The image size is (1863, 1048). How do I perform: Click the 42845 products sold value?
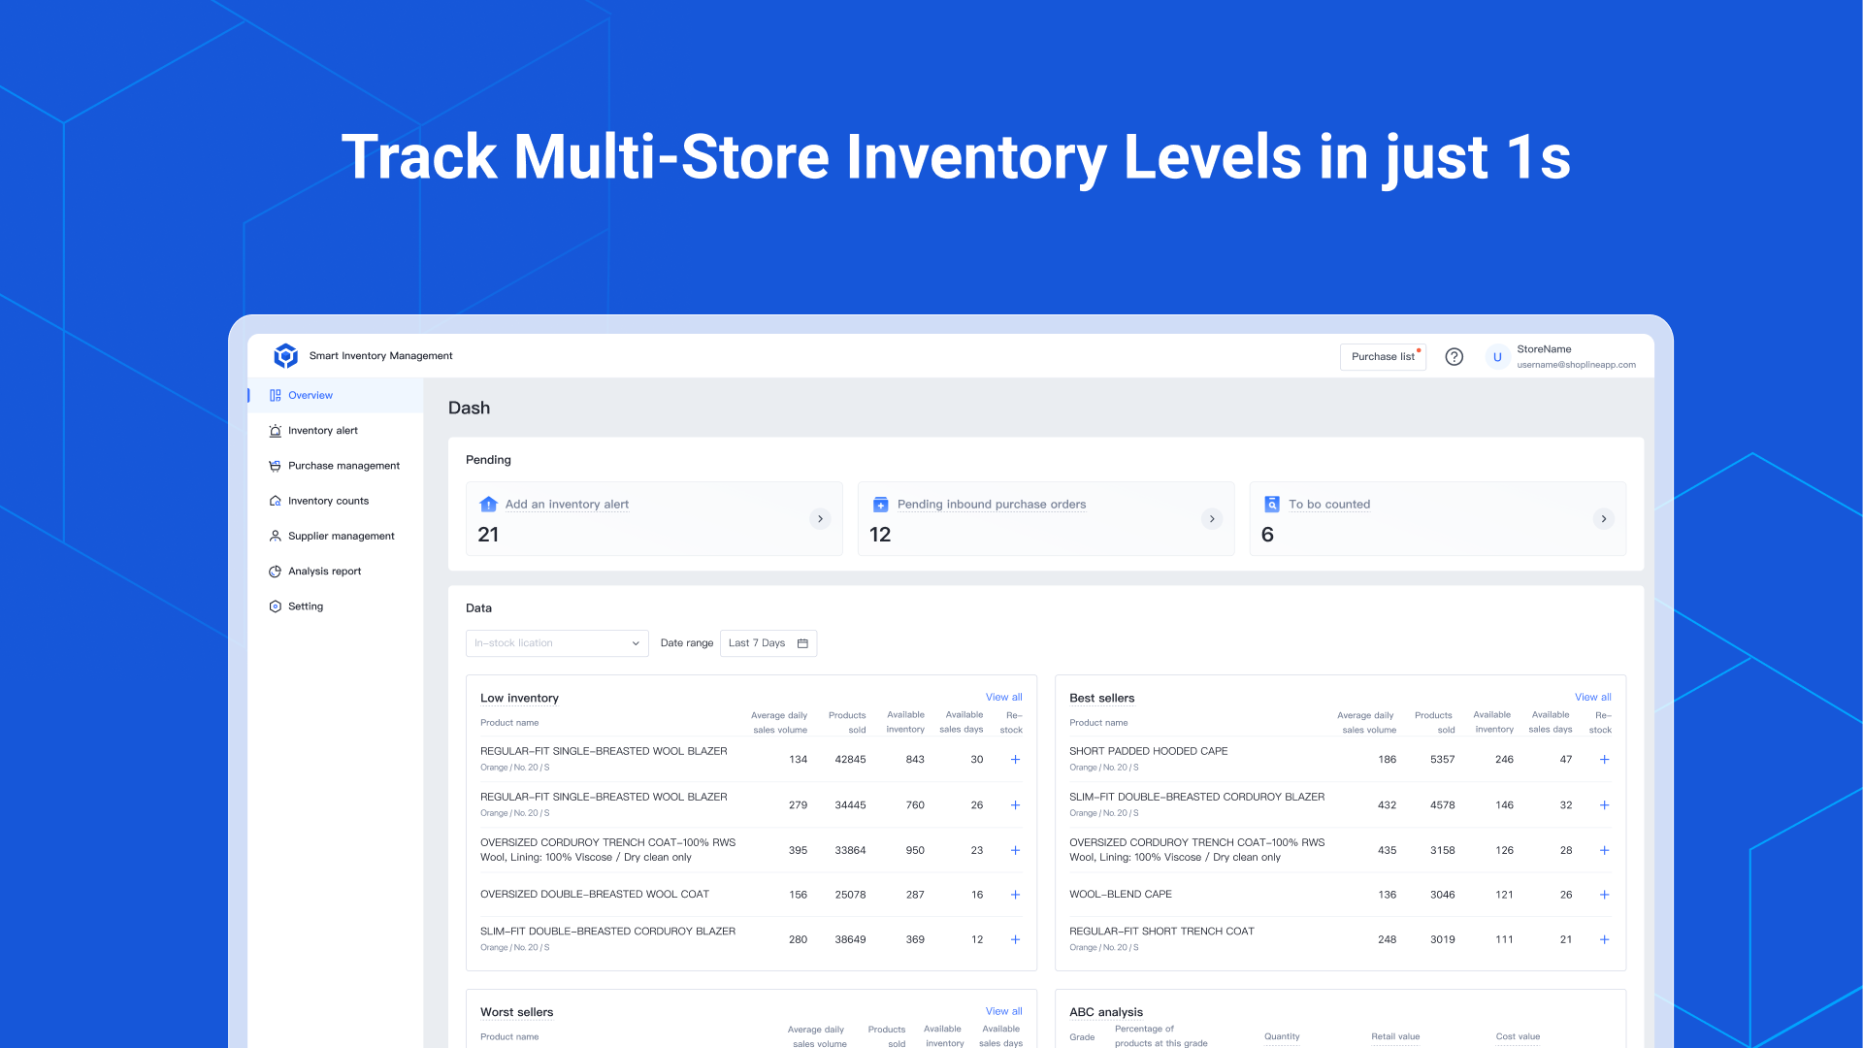pyautogui.click(x=850, y=760)
